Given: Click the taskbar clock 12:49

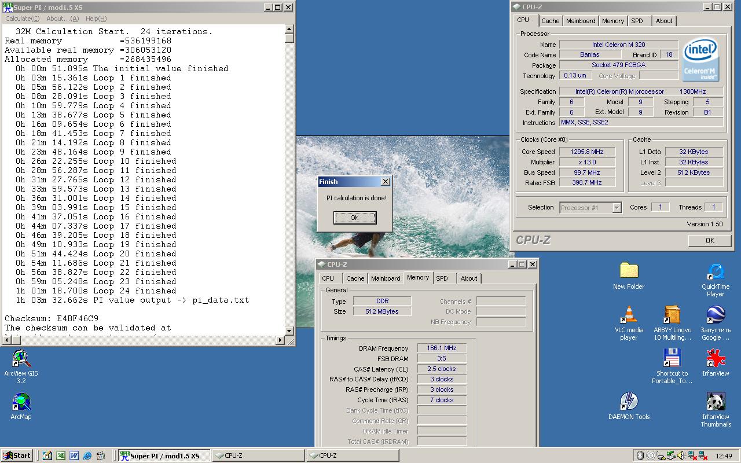Looking at the screenshot, I should tap(724, 456).
